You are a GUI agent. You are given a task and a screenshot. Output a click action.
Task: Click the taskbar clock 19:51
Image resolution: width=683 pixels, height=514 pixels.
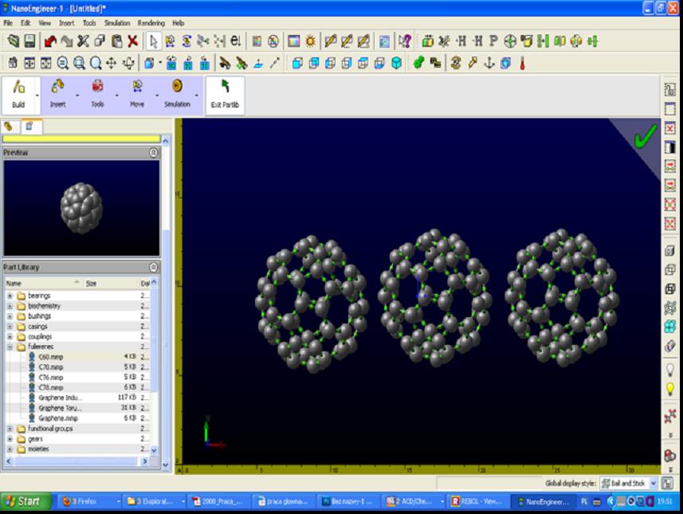point(665,501)
